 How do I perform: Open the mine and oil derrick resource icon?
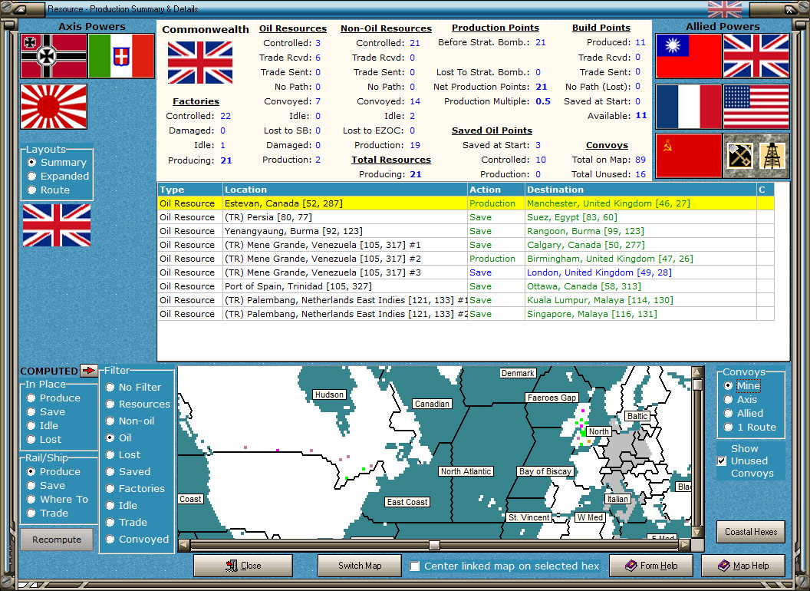(756, 156)
